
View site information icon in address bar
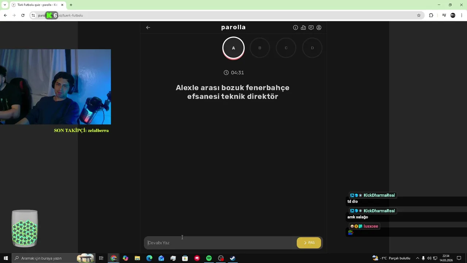coord(33,15)
